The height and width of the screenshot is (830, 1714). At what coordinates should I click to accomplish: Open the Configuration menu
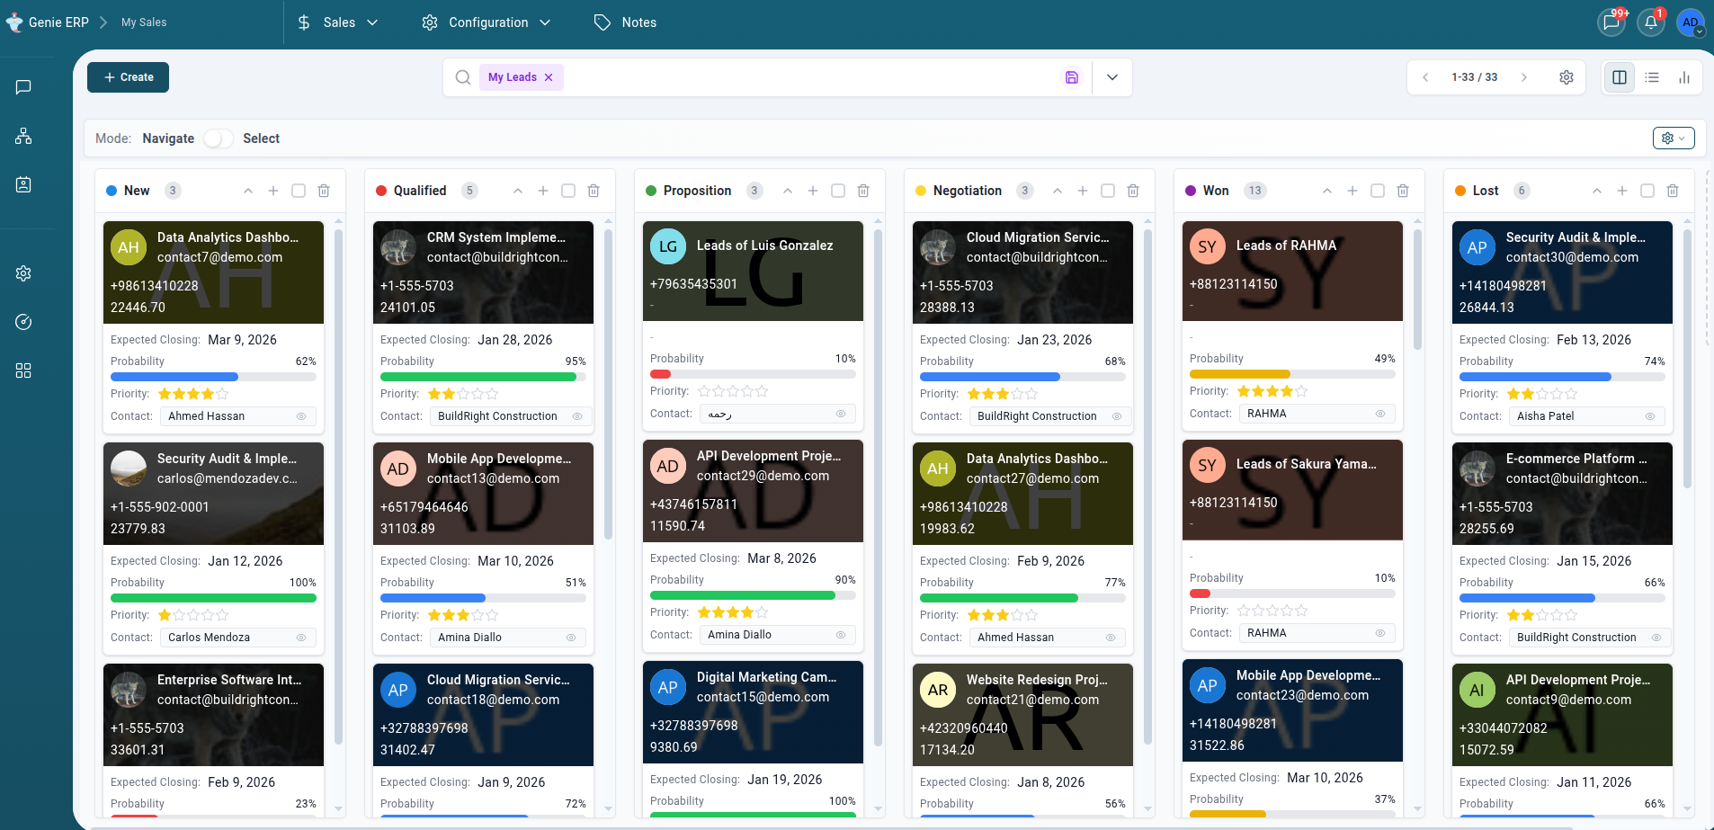point(485,22)
